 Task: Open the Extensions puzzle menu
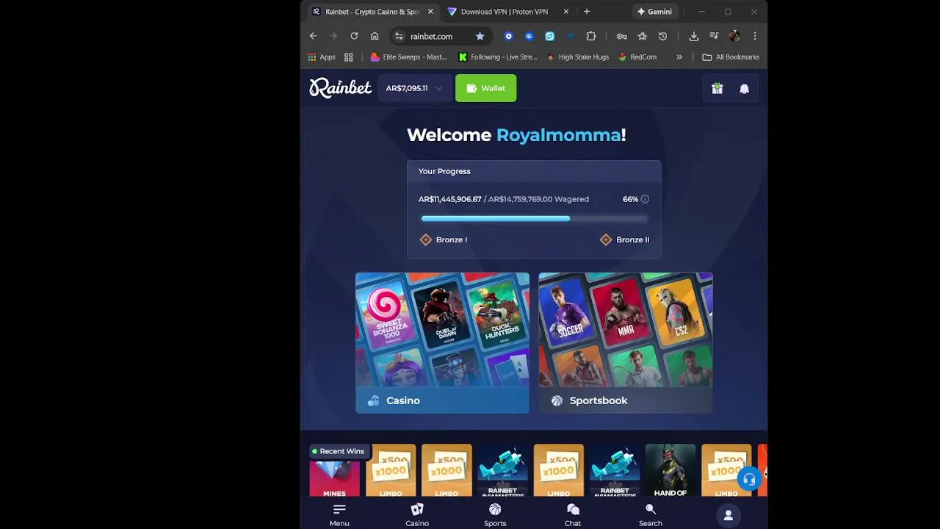pyautogui.click(x=590, y=36)
